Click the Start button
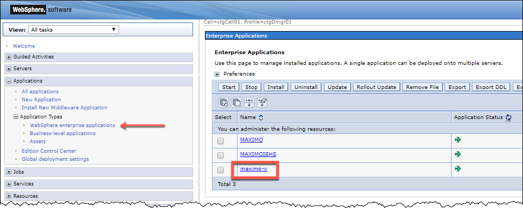This screenshot has height=208, width=523. [229, 87]
